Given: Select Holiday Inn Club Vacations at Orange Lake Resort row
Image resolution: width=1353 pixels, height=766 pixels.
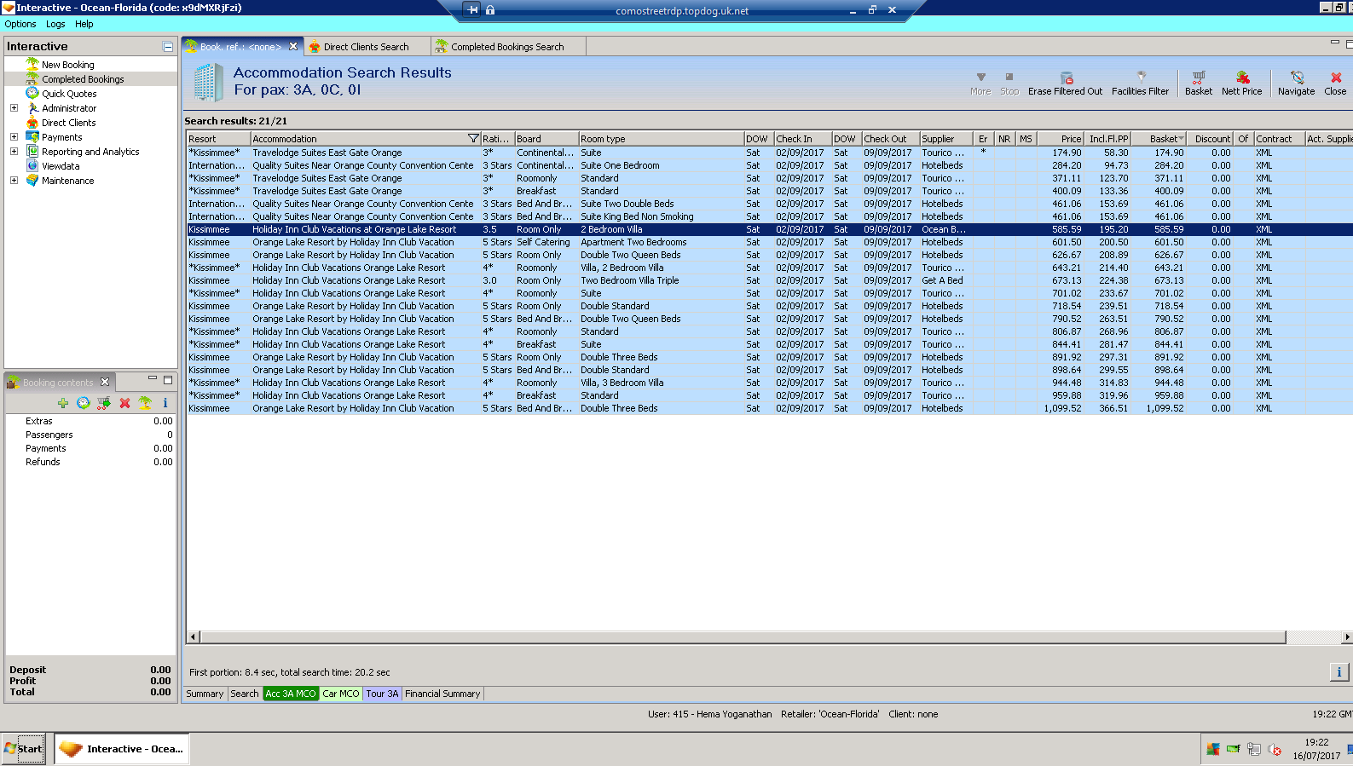Looking at the screenshot, I should click(x=770, y=229).
